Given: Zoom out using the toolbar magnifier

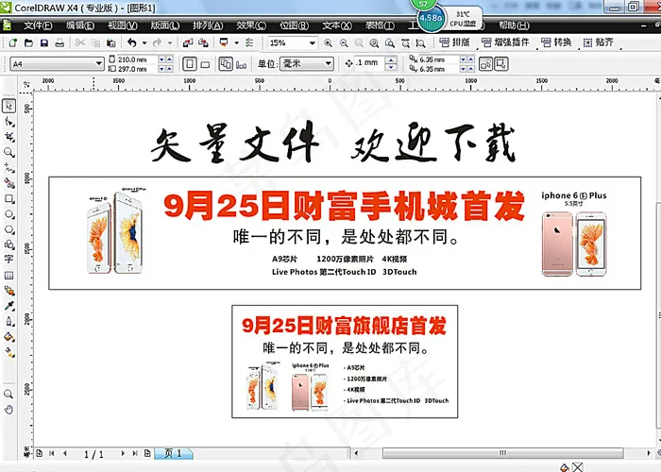Looking at the screenshot, I should 344,43.
